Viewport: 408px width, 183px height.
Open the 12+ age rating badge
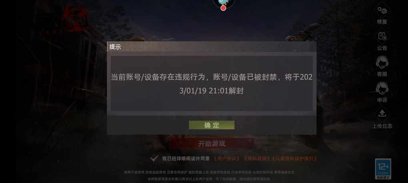click(383, 169)
